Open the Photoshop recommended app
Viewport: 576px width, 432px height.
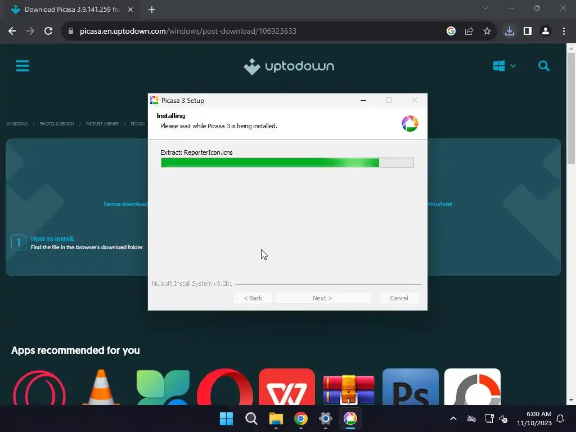(410, 387)
